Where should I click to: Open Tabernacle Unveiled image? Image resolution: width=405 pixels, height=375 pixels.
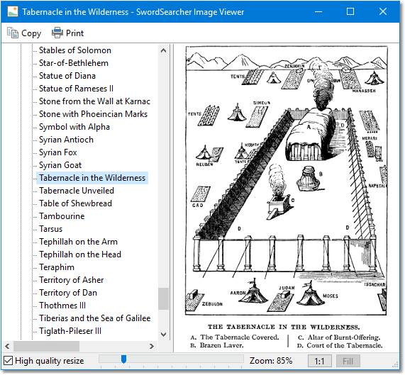click(77, 191)
